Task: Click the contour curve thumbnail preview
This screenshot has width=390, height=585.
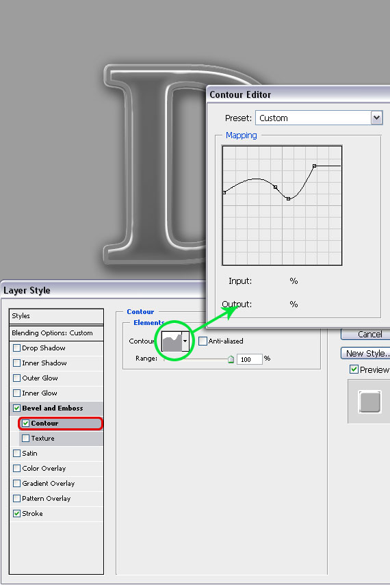Action: click(172, 341)
